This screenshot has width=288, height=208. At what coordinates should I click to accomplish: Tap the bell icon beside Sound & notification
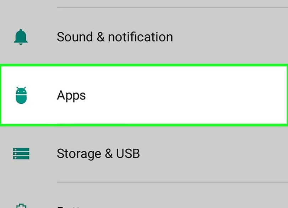21,37
